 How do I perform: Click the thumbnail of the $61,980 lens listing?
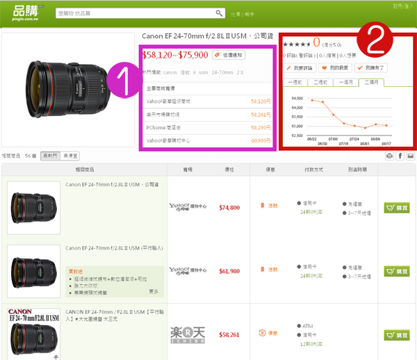tap(34, 271)
